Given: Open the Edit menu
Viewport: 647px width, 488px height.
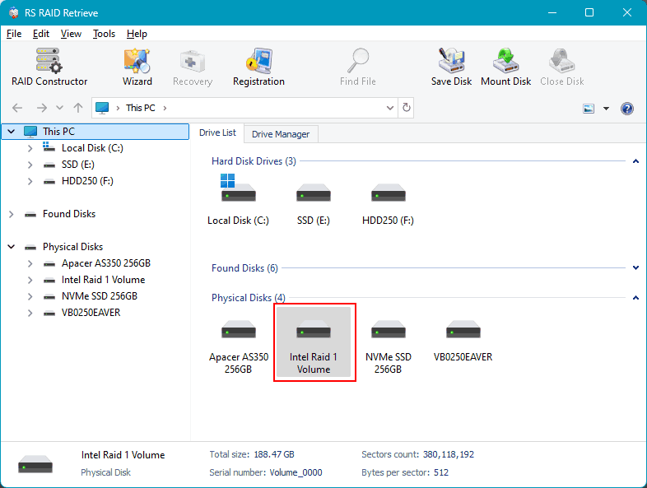Looking at the screenshot, I should tap(41, 34).
